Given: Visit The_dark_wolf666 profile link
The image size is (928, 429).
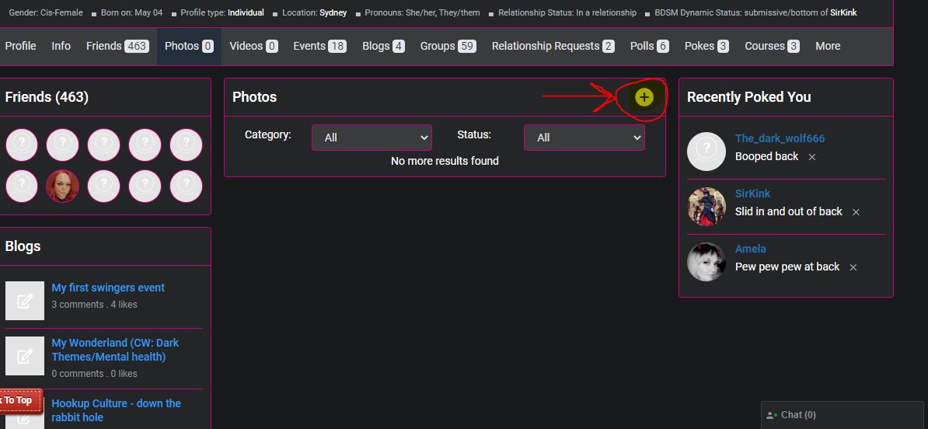Looking at the screenshot, I should [780, 138].
